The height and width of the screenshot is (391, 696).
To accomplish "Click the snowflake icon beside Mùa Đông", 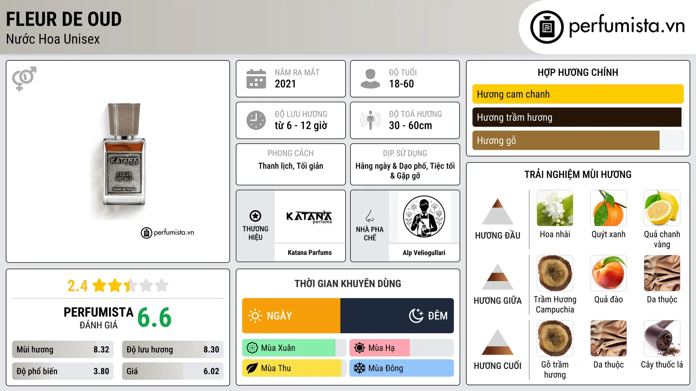I will coord(360,368).
